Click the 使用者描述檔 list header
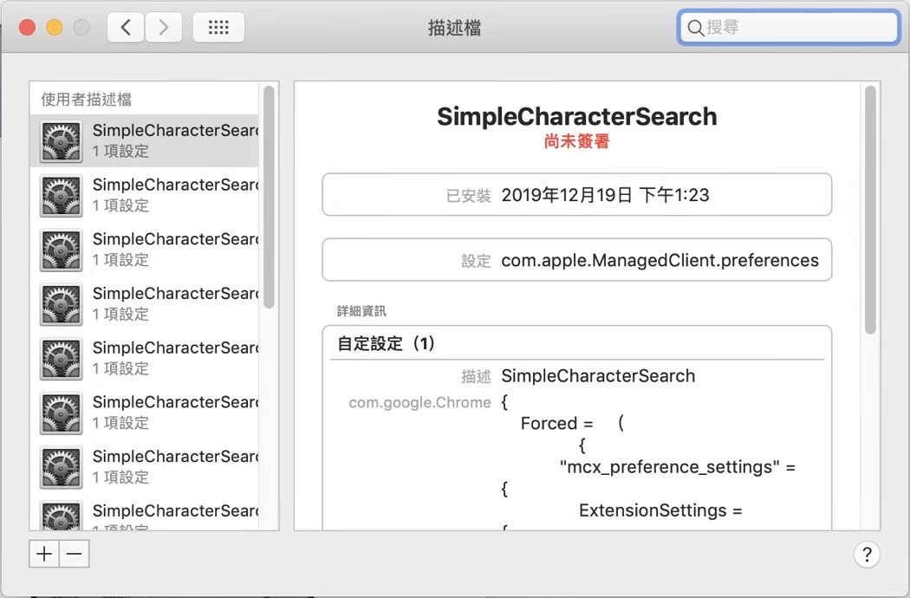Viewport: 910px width, 598px height. click(87, 100)
